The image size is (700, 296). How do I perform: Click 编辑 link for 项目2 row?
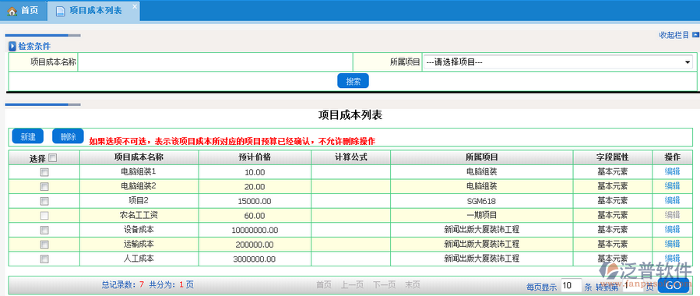coord(672,200)
